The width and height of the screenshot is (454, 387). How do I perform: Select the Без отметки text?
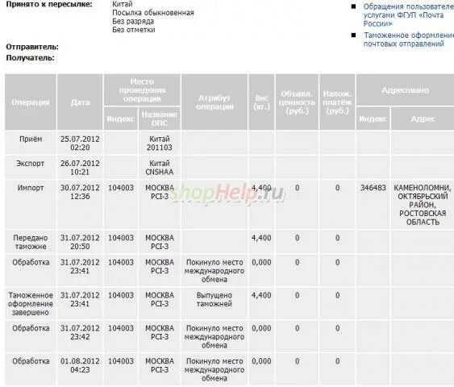click(x=134, y=30)
